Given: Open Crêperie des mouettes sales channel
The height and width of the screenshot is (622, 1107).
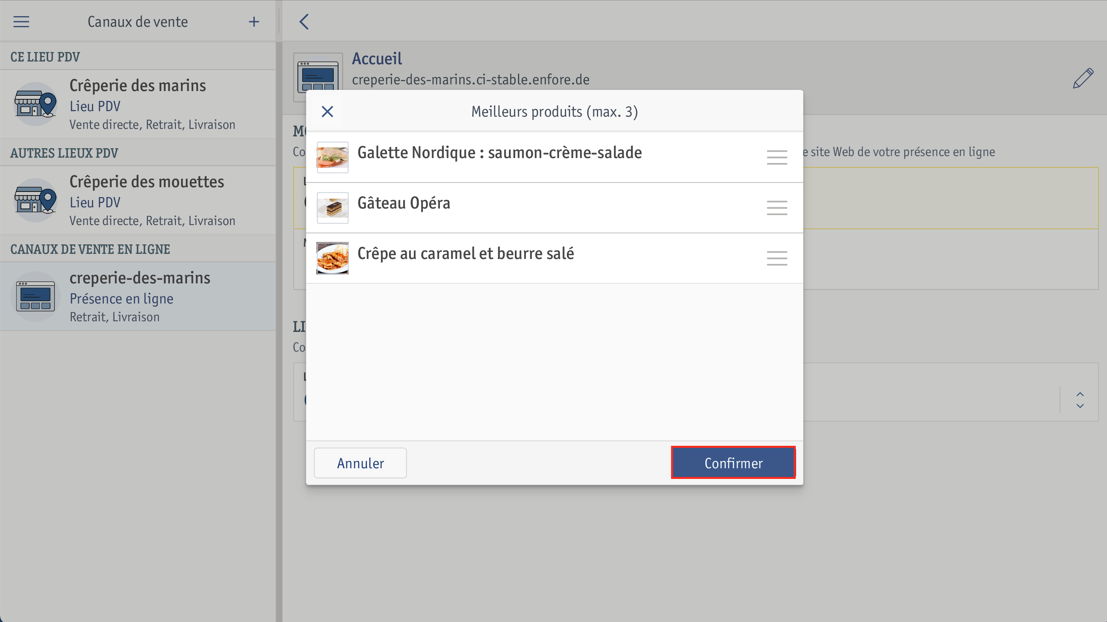Looking at the screenshot, I should 138,201.
